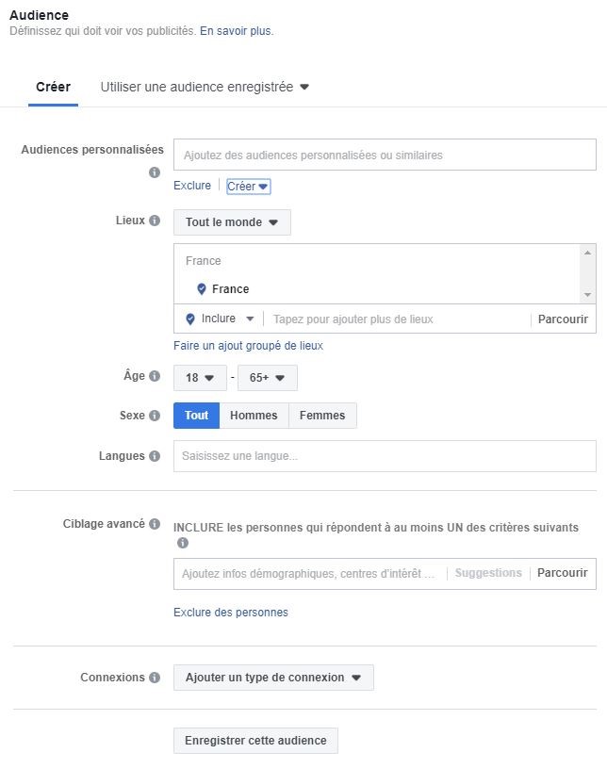
Task: Open Ajouter un type de connexion dropdown
Action: 273,678
